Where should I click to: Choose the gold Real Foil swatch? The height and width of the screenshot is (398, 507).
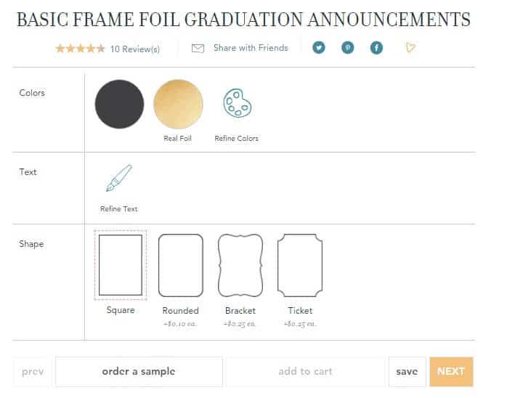coord(178,104)
